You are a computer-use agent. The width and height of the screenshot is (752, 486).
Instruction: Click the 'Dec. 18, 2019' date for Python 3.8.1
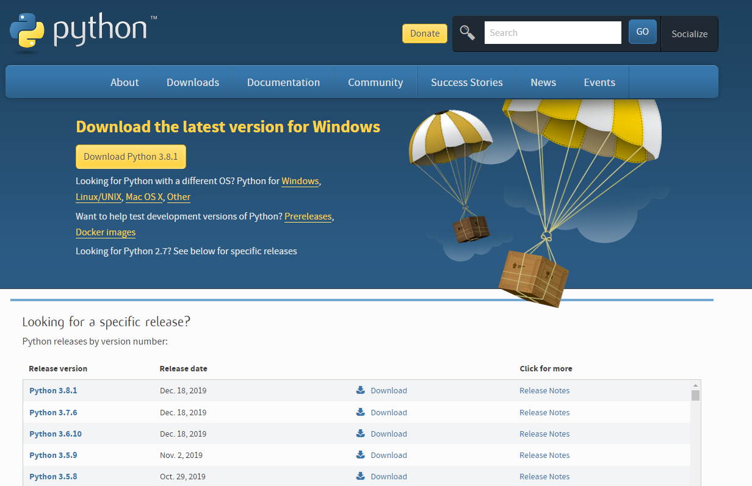coord(183,390)
